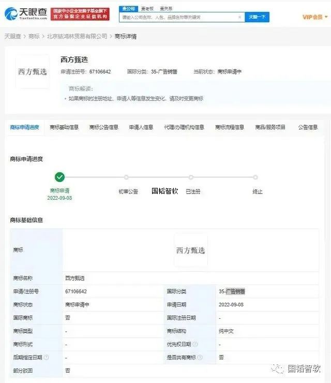
Task: Clear the search box with the x icon
Action: tap(239, 17)
